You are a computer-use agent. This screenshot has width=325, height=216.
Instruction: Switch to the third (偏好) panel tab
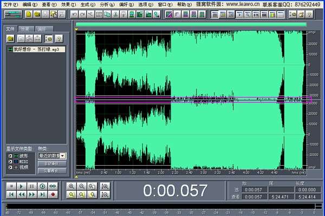tap(44, 29)
